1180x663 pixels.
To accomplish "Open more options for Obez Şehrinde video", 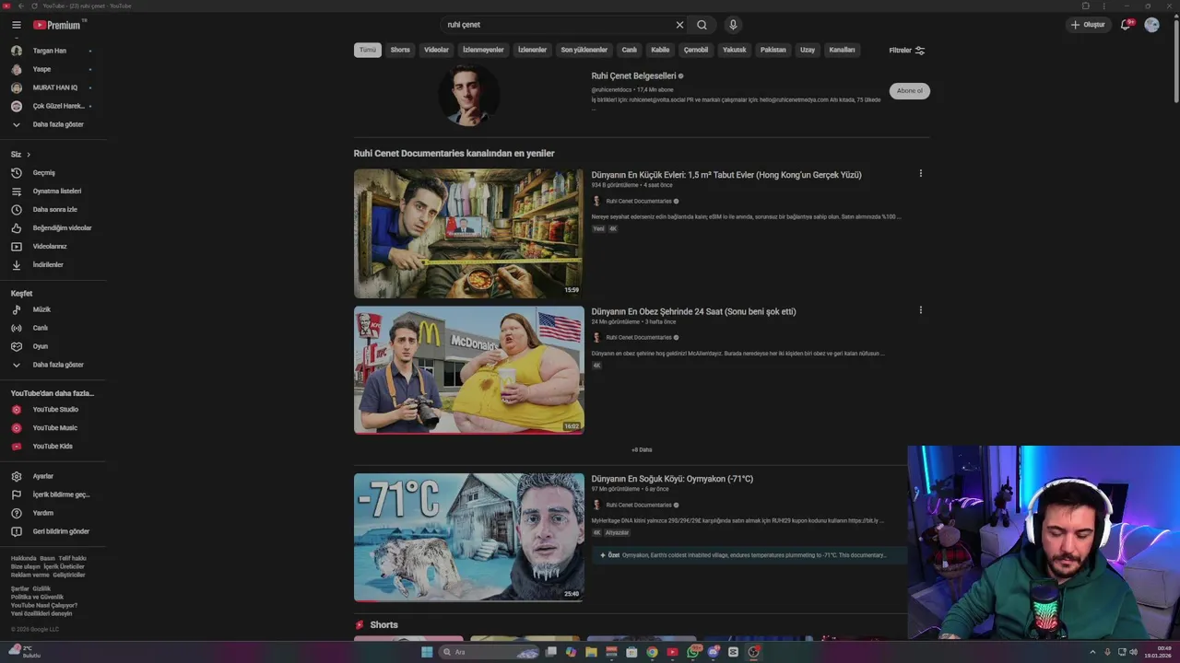I will click(920, 310).
